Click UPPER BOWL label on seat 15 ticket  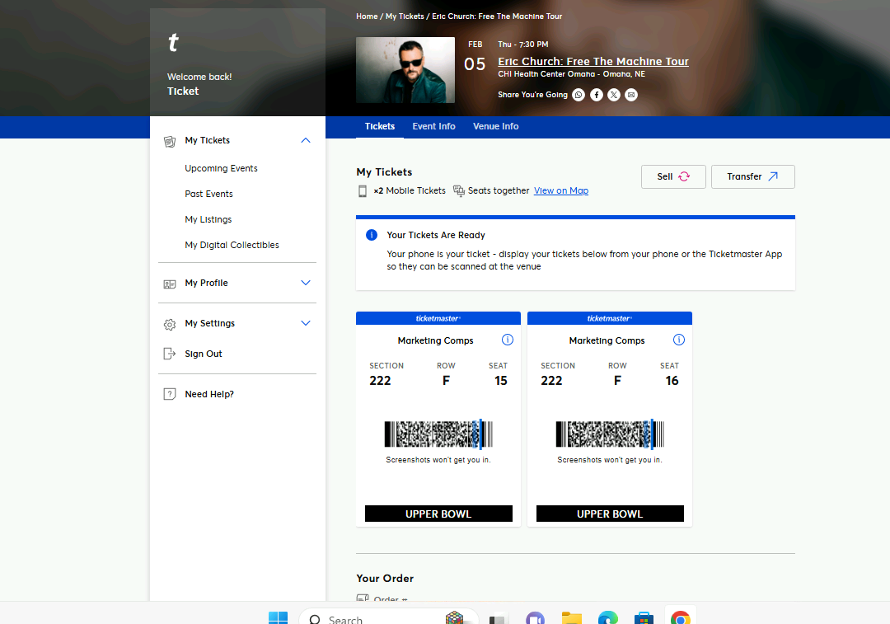pyautogui.click(x=438, y=514)
